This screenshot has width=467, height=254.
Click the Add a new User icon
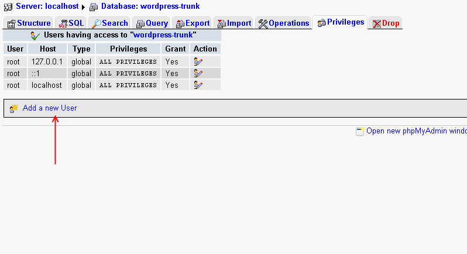pyautogui.click(x=14, y=108)
